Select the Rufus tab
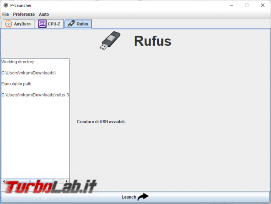Viewport: 271px width, 204px height. click(x=78, y=24)
